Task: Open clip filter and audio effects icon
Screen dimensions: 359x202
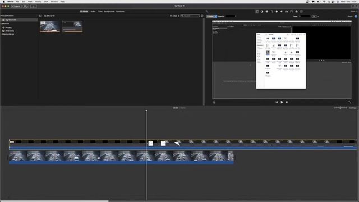Action: tap(297, 11)
